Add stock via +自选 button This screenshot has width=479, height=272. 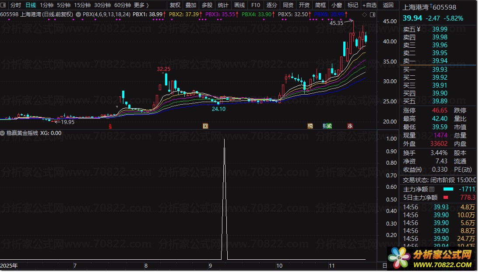(370, 5)
